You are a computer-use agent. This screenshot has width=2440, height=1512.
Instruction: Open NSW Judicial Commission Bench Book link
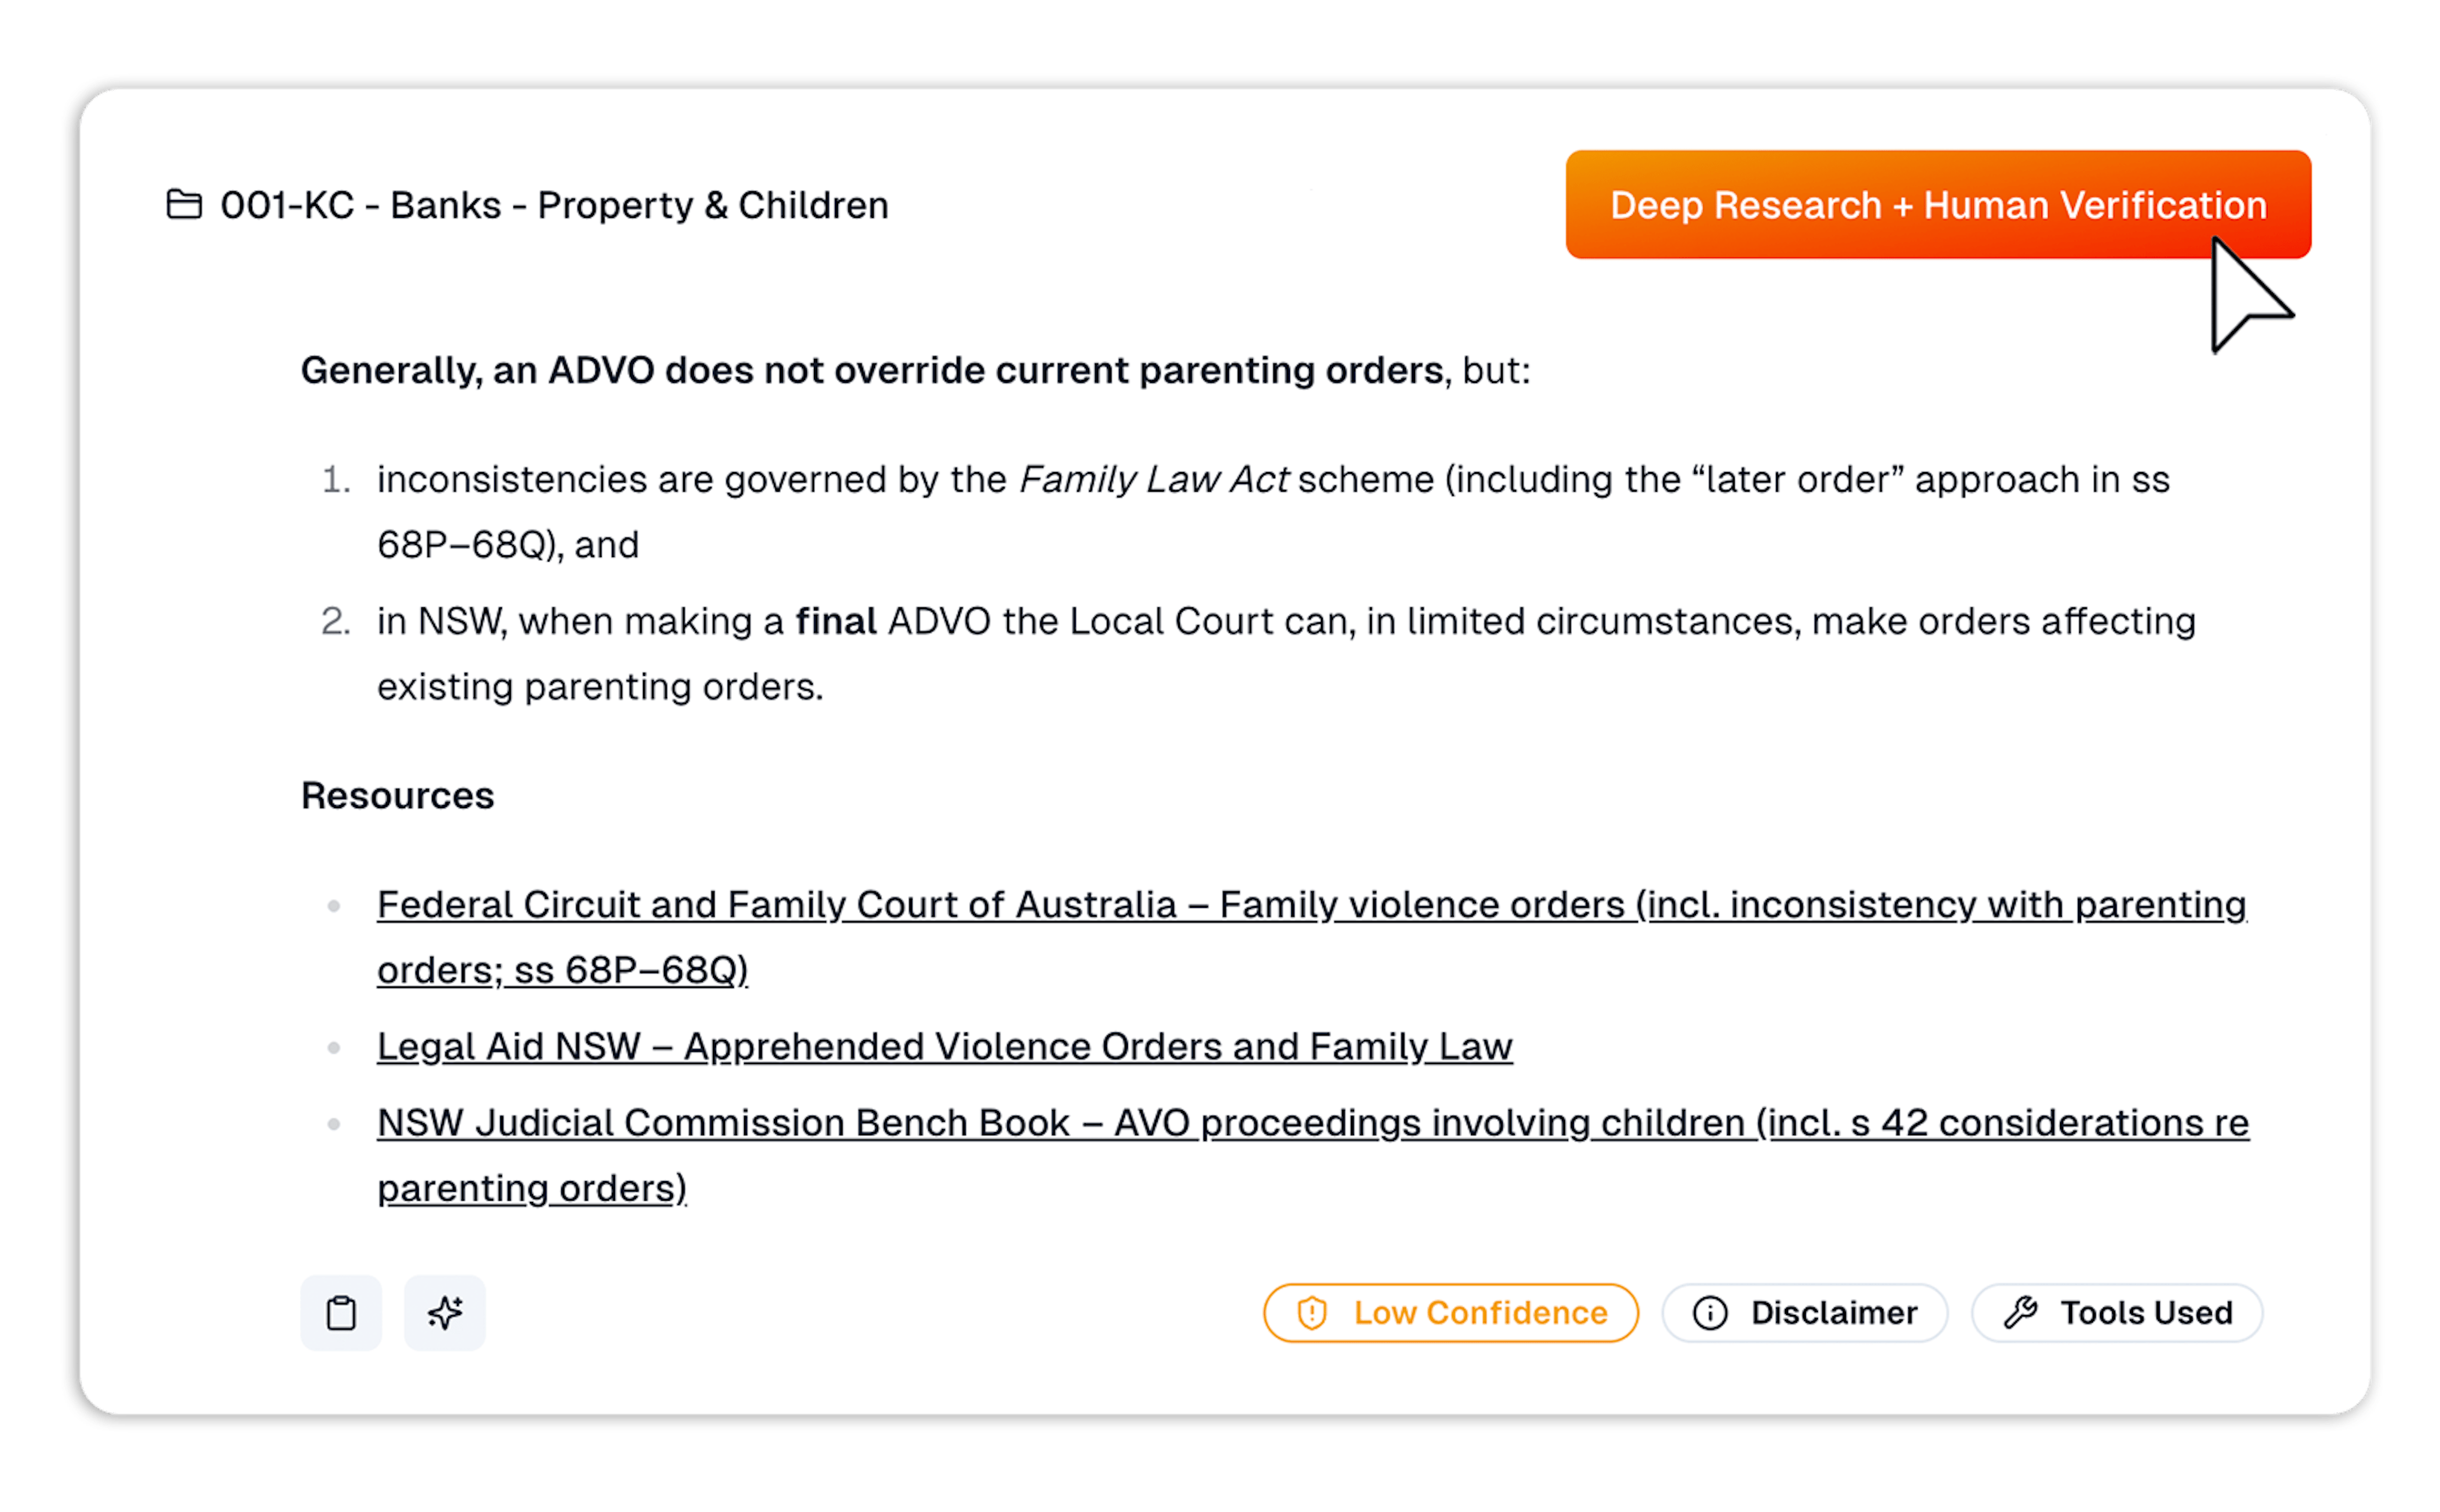pos(1312,1123)
